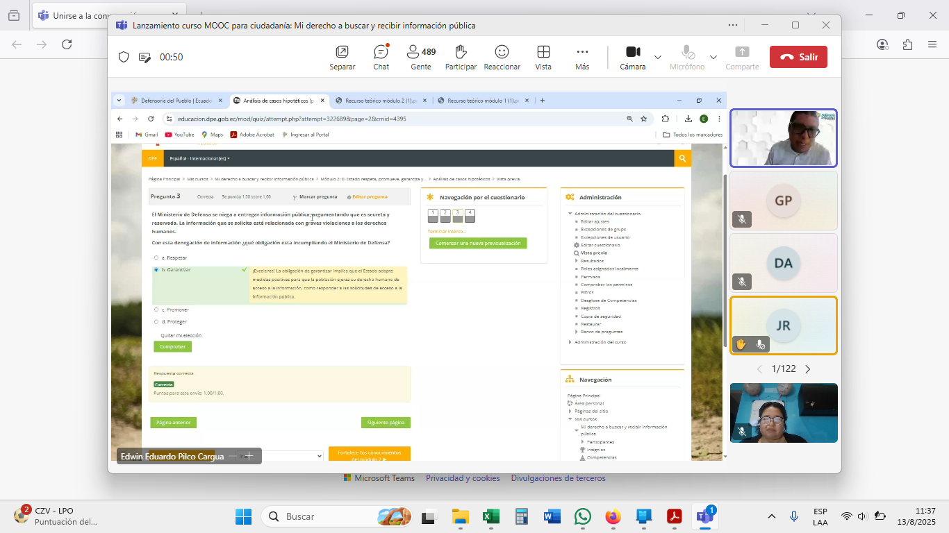The height and width of the screenshot is (533, 949).
Task: Open Excel from the taskbar
Action: [491, 516]
